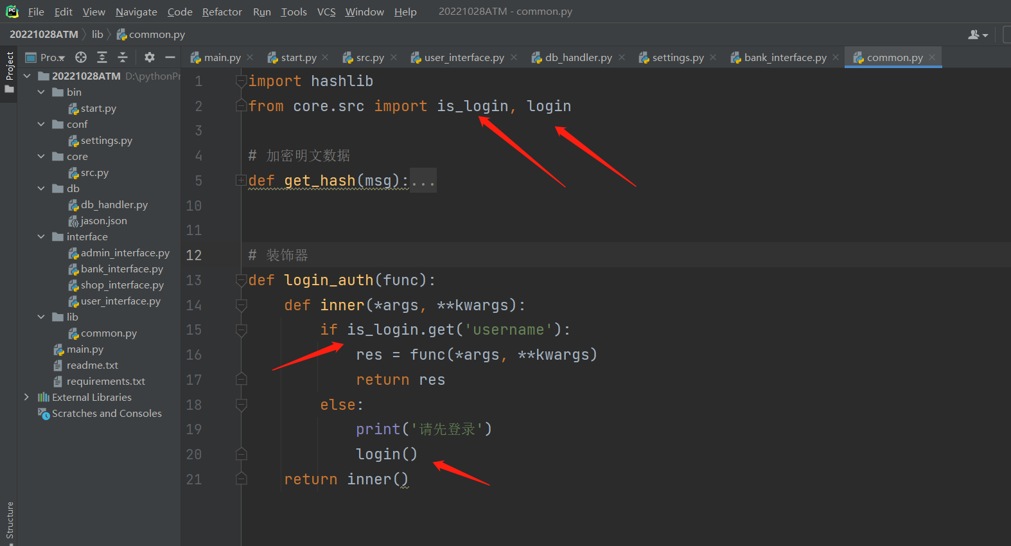This screenshot has height=546, width=1011.
Task: Click the locate-in-project target icon
Action: tap(81, 57)
